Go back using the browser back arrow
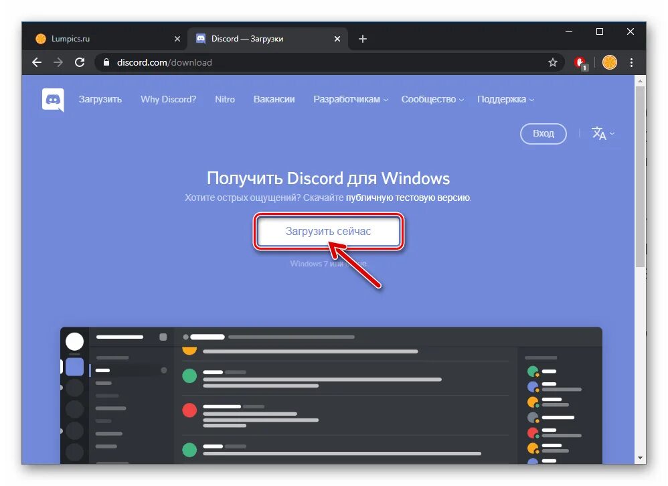The height and width of the screenshot is (486, 668). [37, 63]
